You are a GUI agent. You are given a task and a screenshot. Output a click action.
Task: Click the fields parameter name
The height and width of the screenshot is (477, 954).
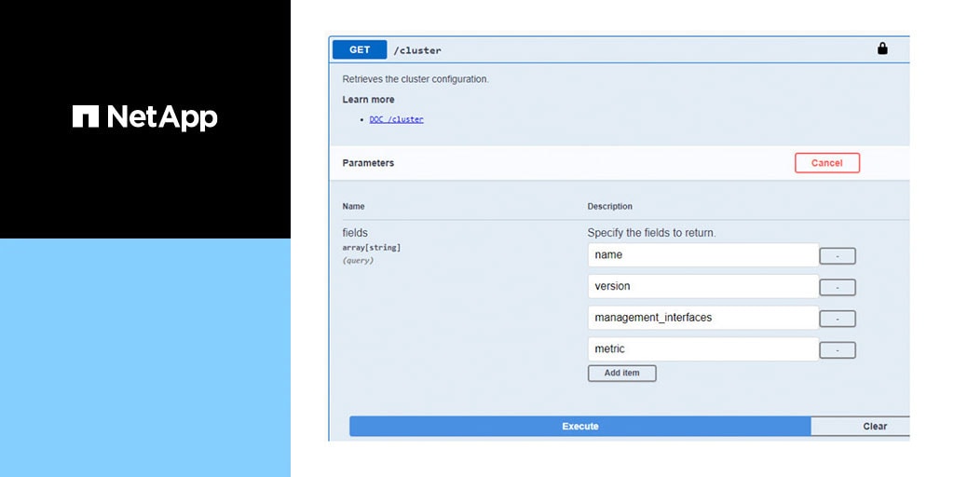pyautogui.click(x=355, y=233)
